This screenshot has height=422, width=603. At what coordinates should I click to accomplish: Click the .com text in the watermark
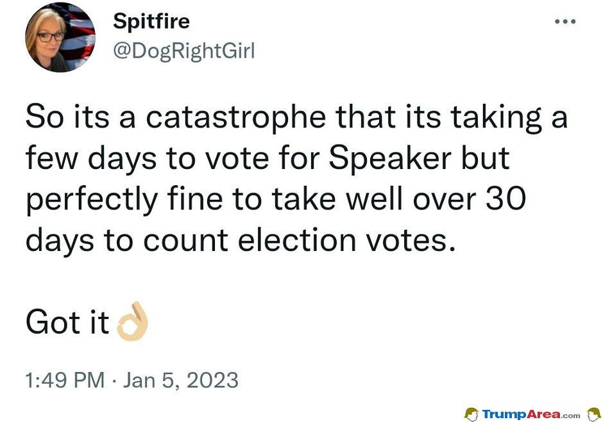(x=571, y=416)
